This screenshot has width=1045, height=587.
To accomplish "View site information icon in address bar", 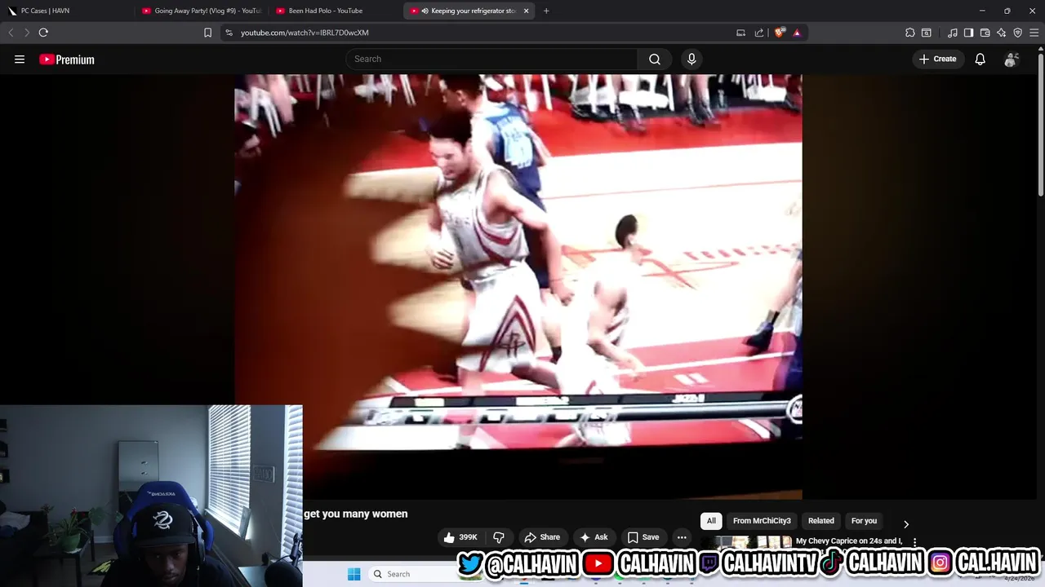I will click(x=229, y=33).
